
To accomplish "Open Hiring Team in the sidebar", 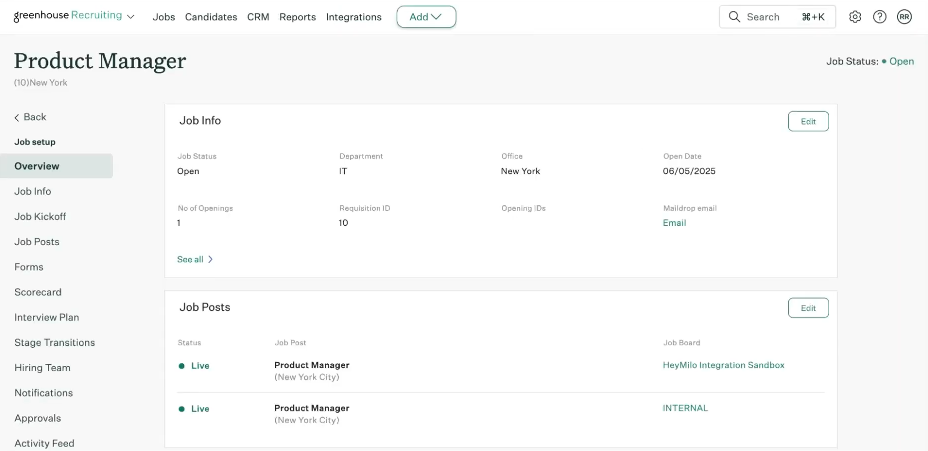I will (42, 368).
